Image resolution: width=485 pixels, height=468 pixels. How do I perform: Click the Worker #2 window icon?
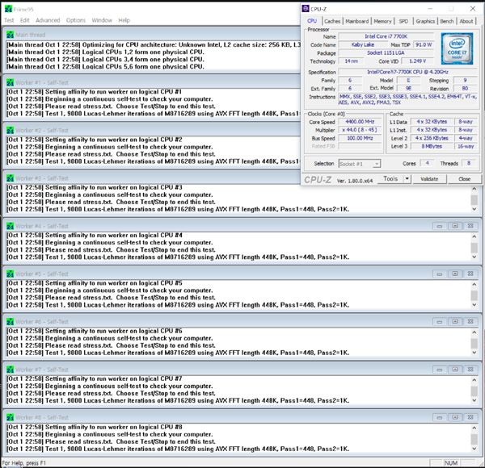tap(10, 130)
